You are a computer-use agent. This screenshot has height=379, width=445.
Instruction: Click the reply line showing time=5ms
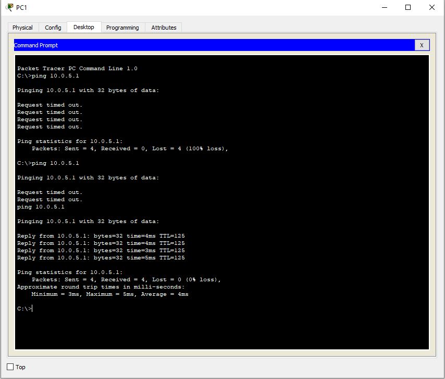[x=101, y=258]
